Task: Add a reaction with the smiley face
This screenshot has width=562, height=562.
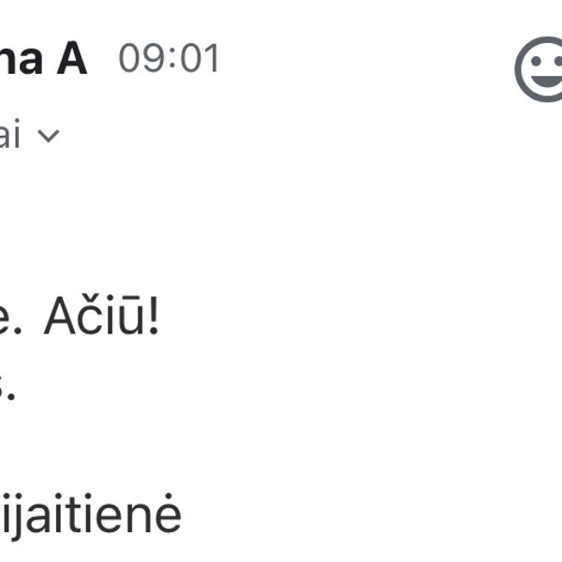Action: coord(541,69)
